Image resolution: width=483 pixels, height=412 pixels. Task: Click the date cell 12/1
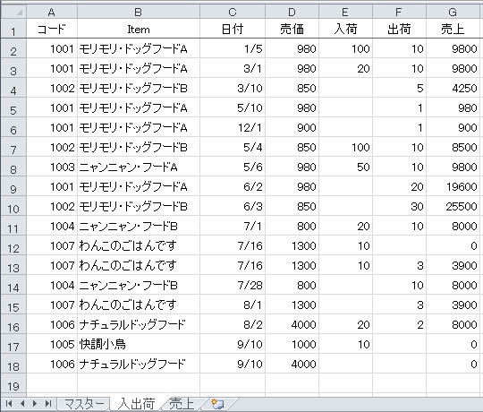pyautogui.click(x=233, y=127)
